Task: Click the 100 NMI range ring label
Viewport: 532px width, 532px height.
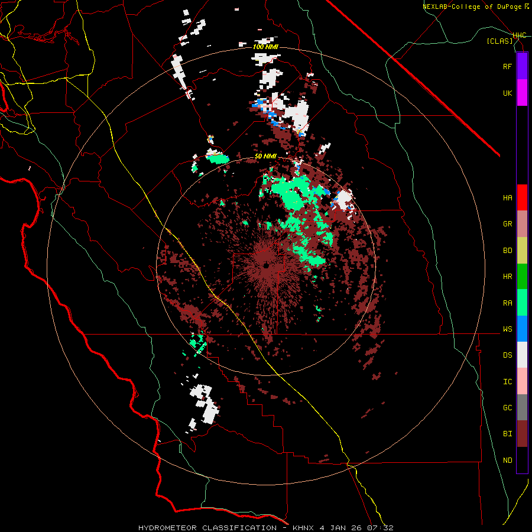Action: coord(265,47)
